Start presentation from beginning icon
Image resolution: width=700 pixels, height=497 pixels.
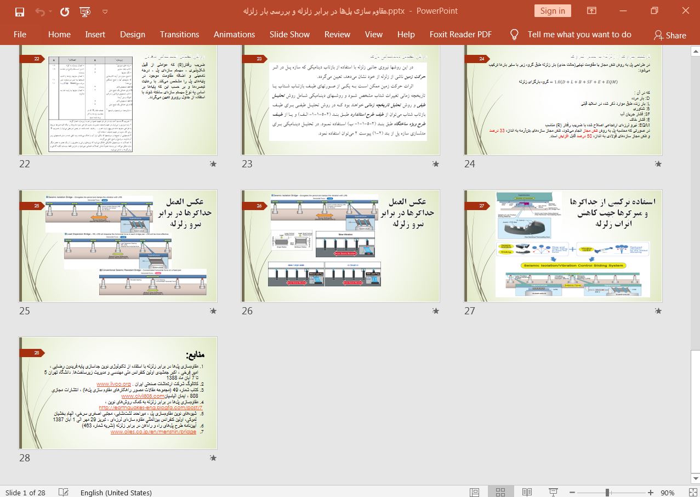[85, 12]
